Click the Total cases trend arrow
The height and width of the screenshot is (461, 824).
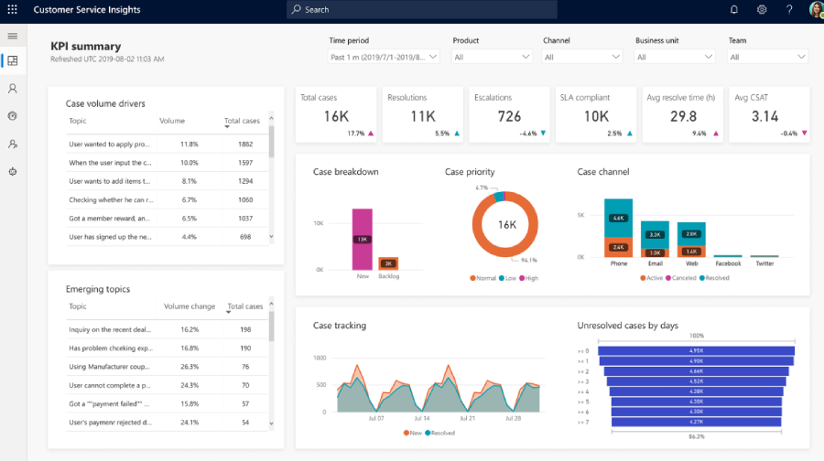click(371, 134)
